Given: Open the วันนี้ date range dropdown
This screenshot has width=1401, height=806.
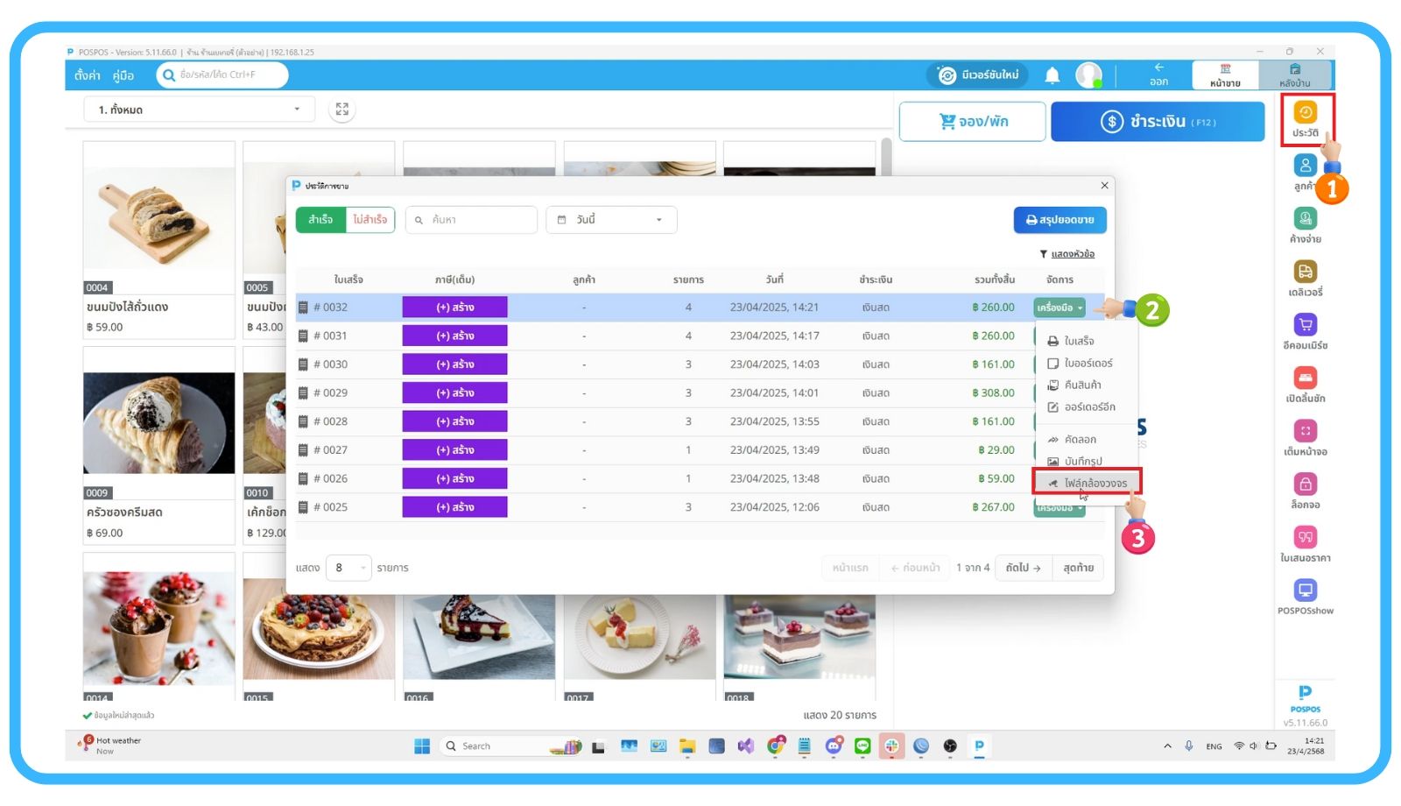Looking at the screenshot, I should point(611,220).
